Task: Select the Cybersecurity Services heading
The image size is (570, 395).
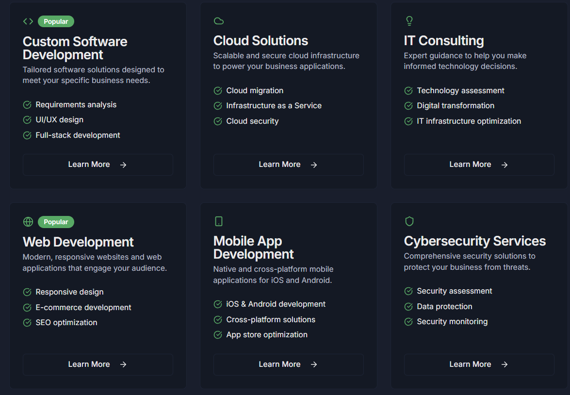Action: coord(474,241)
